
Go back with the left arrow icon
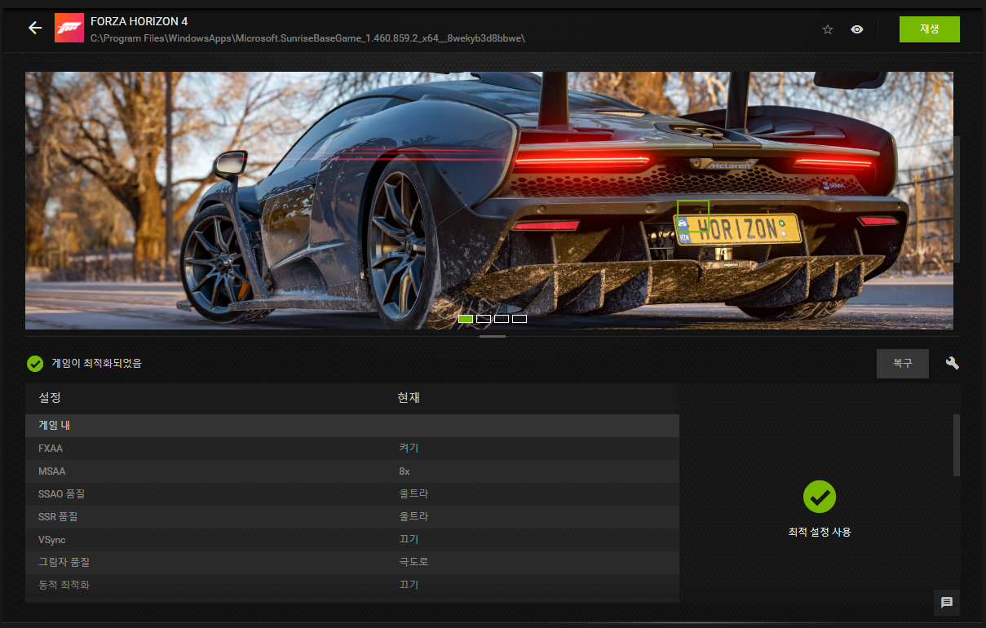coord(34,28)
